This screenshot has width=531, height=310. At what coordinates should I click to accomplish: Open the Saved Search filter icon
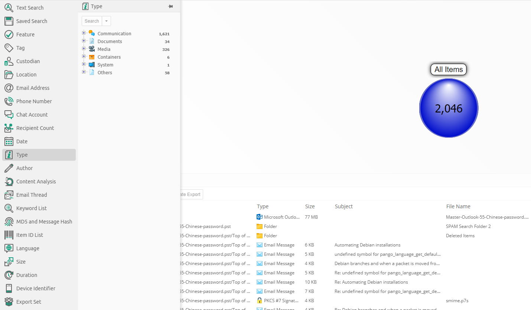pyautogui.click(x=9, y=21)
